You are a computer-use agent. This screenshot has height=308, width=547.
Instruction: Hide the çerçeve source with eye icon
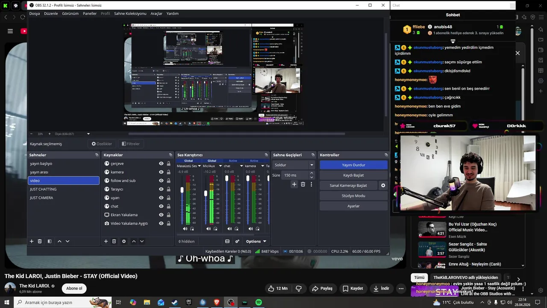[161, 163]
